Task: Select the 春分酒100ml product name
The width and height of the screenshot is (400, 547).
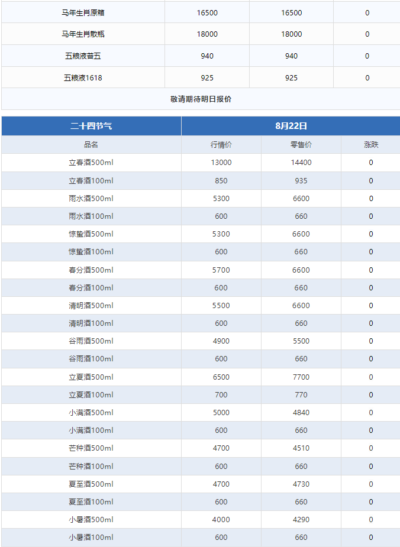Action: tap(91, 288)
